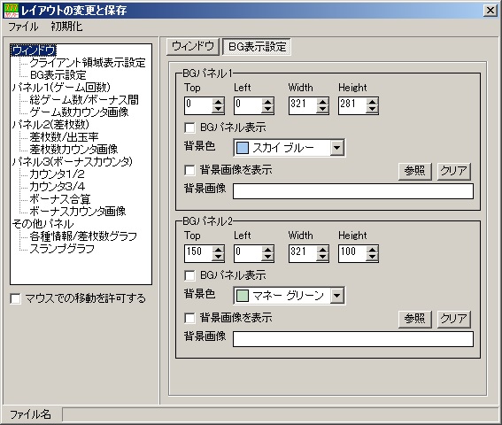This screenshot has width=502, height=425.
Task: Check マウスでの移動を許可する option
Action: [15, 298]
